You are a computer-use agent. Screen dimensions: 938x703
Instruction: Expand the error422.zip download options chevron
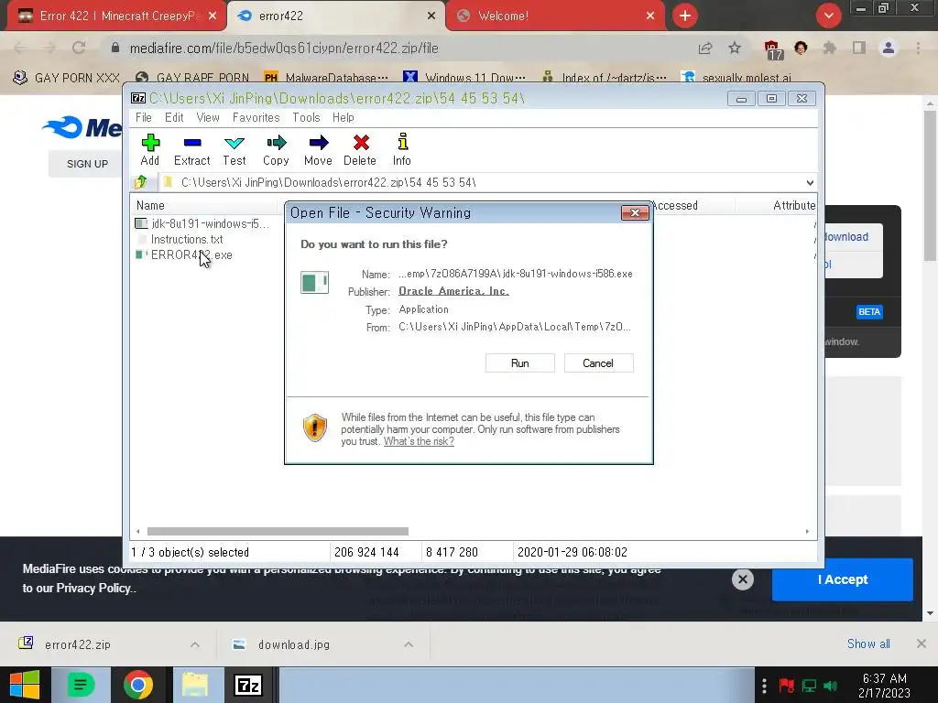click(x=195, y=644)
